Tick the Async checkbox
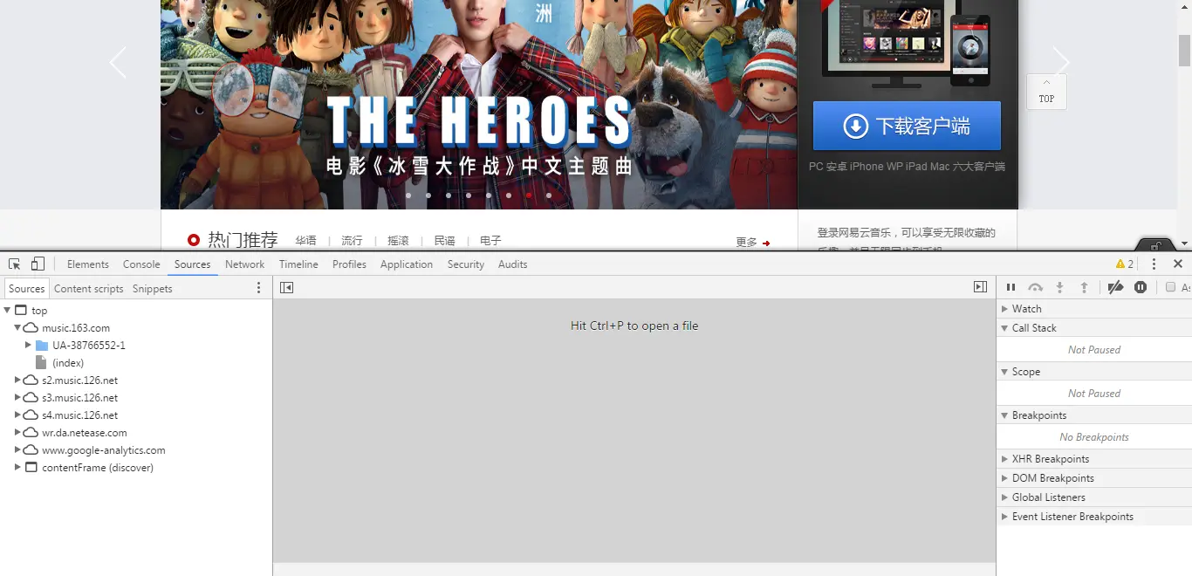 (x=1170, y=287)
